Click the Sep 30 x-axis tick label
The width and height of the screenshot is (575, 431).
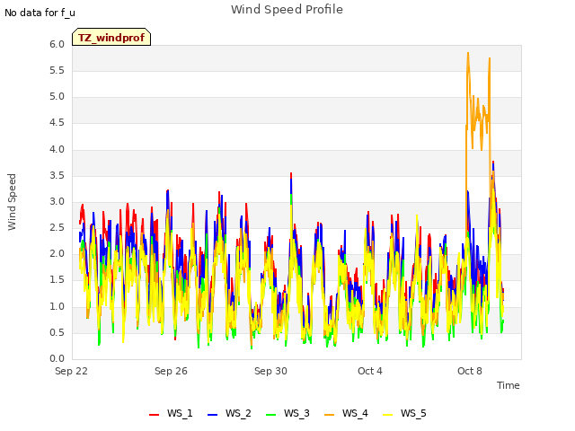click(x=270, y=371)
